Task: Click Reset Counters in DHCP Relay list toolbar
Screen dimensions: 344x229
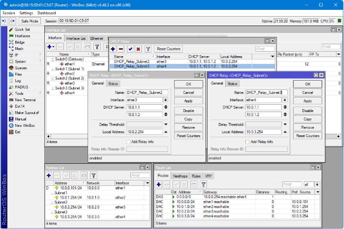Action: [168, 49]
